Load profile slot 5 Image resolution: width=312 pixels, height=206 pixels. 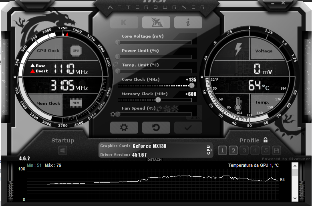pyautogui.click(x=266, y=150)
